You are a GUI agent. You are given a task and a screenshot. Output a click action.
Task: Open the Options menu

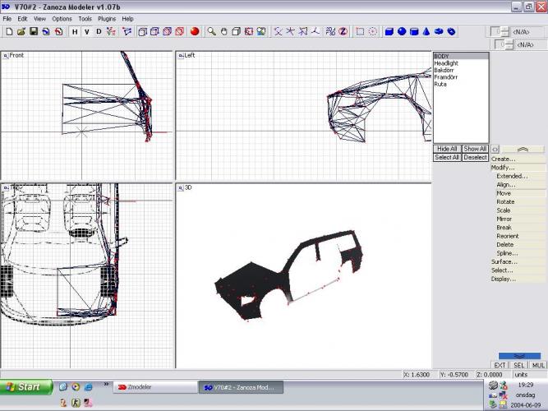click(62, 18)
